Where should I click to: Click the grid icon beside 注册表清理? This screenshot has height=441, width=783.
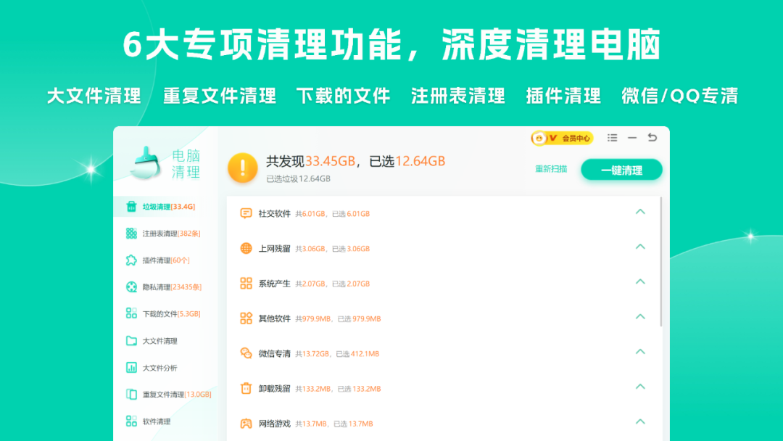131,234
